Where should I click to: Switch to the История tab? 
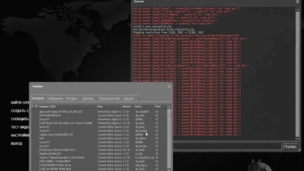click(x=73, y=99)
